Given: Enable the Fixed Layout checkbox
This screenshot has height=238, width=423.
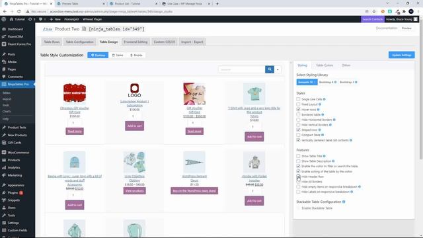Looking at the screenshot, I should pyautogui.click(x=298, y=104).
